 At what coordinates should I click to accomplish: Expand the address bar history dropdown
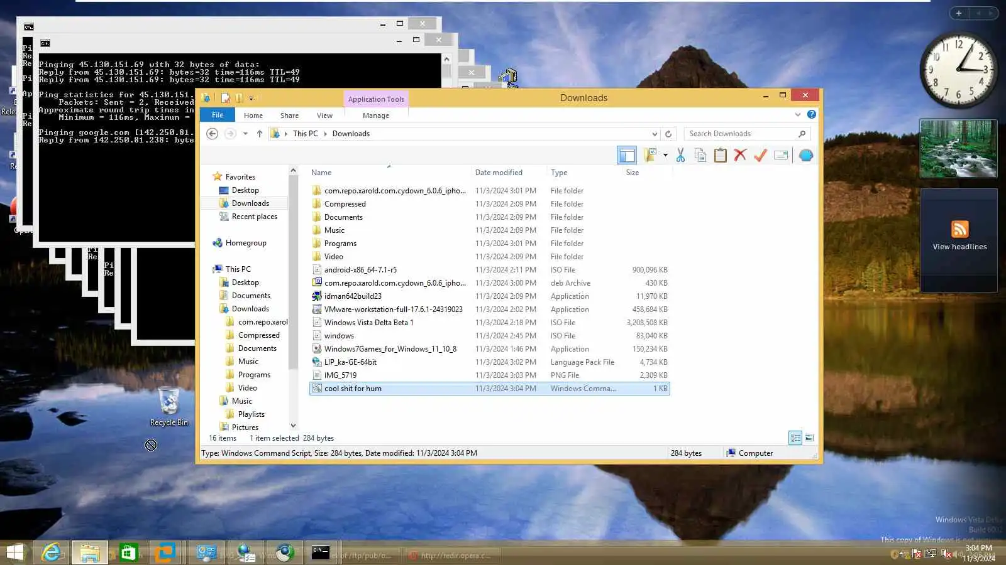coord(655,134)
